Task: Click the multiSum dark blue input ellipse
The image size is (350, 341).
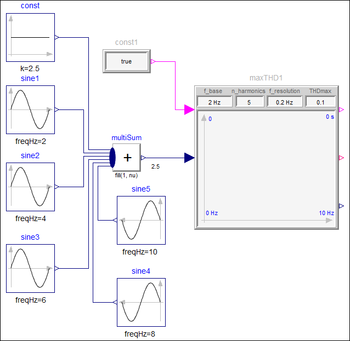Action: (x=112, y=158)
